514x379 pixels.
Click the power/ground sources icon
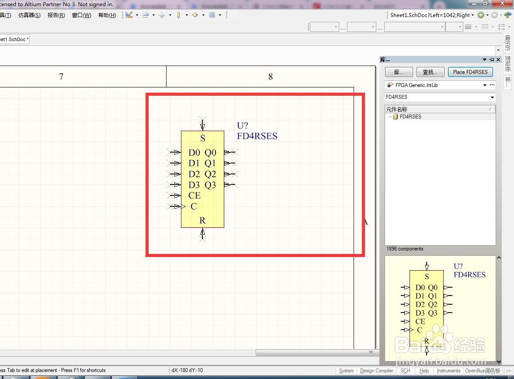point(162,15)
